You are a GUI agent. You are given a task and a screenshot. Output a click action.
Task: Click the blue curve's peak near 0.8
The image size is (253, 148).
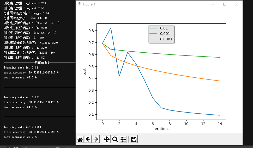pyautogui.click(x=111, y=28)
